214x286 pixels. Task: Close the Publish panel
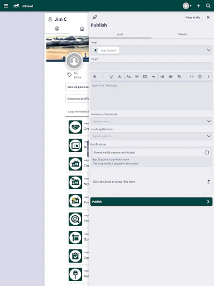(x=208, y=17)
